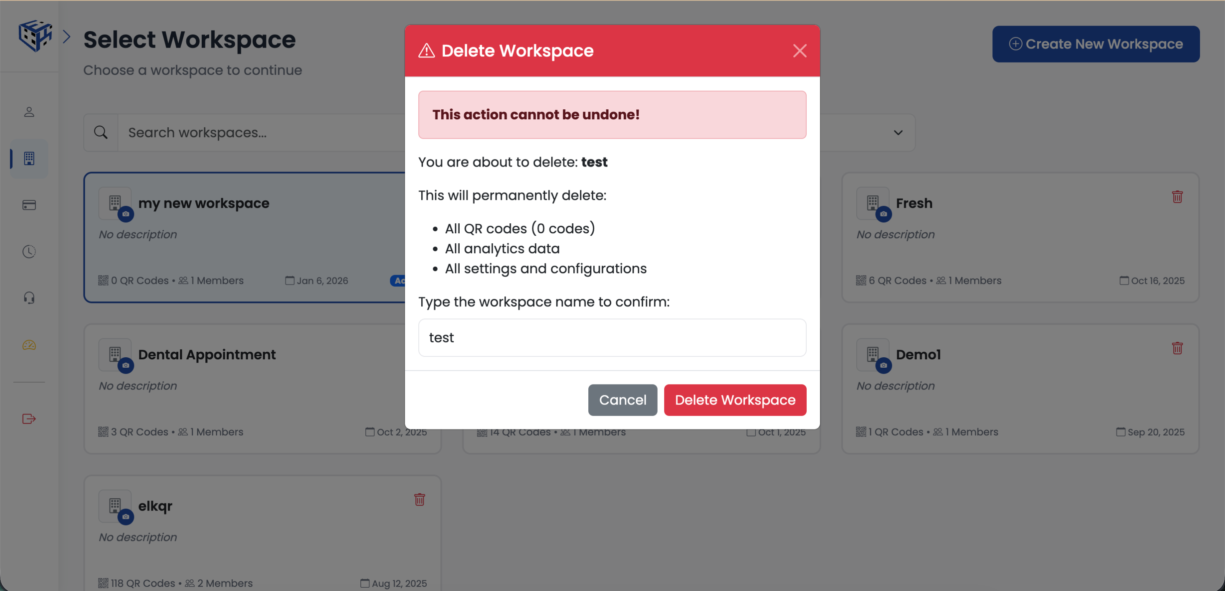
Task: Close the Delete Workspace dialog with the X
Action: pyautogui.click(x=800, y=51)
